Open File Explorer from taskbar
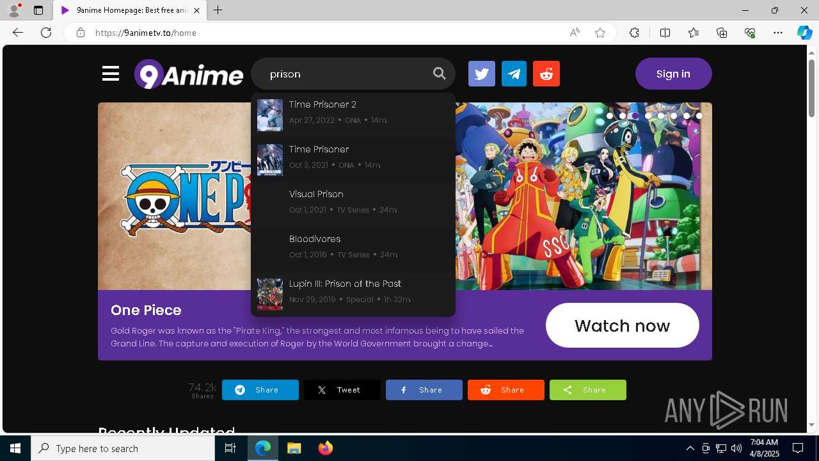819x461 pixels. coord(294,448)
